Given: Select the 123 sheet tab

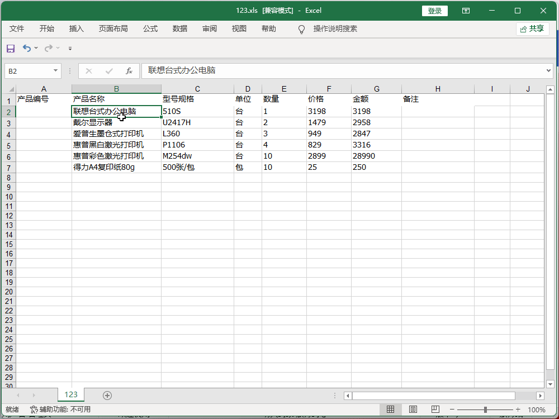Looking at the screenshot, I should coord(71,395).
